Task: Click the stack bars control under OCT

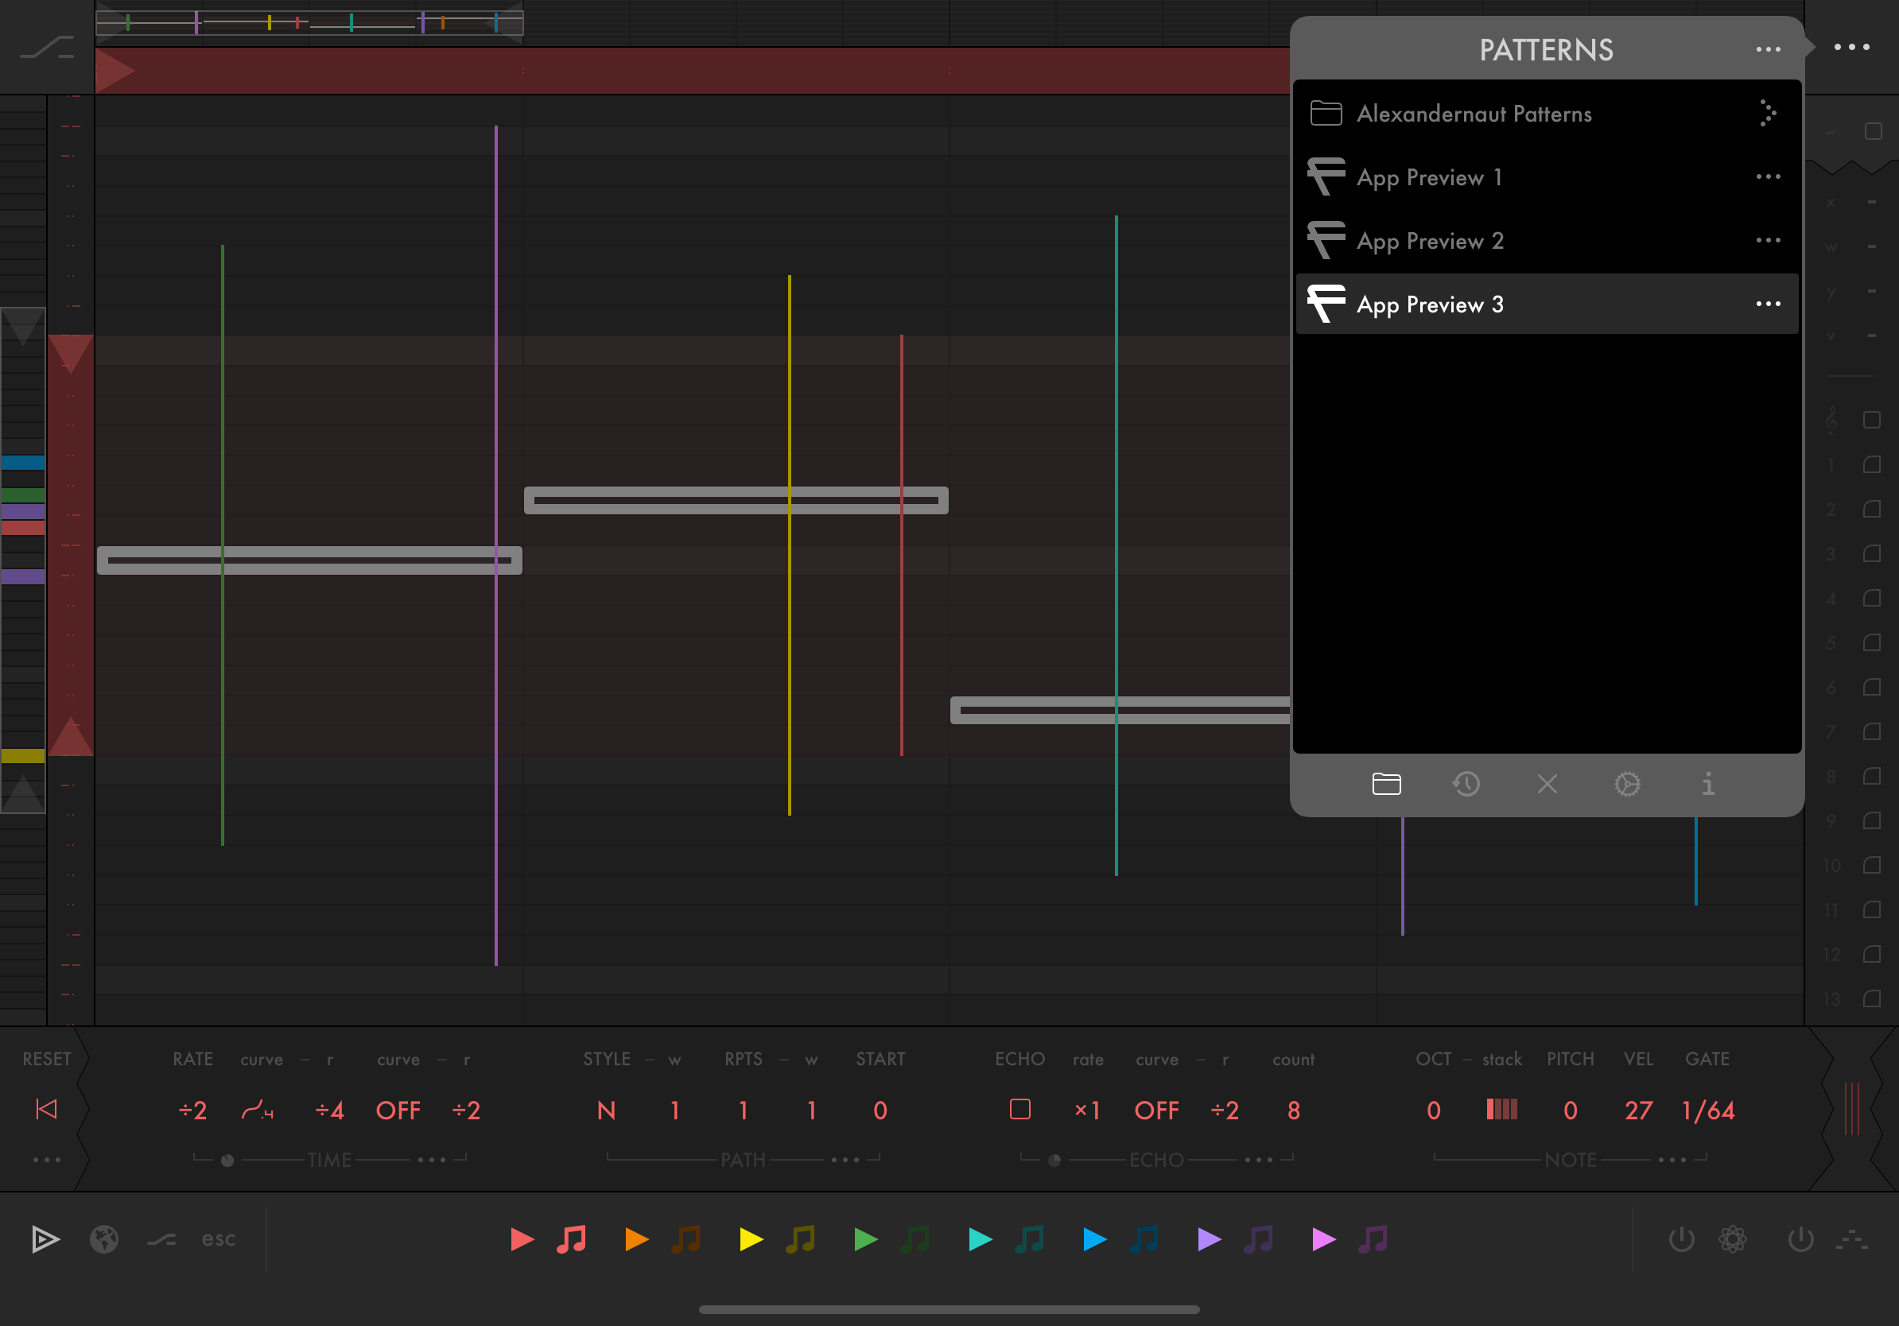Action: (x=1501, y=1110)
